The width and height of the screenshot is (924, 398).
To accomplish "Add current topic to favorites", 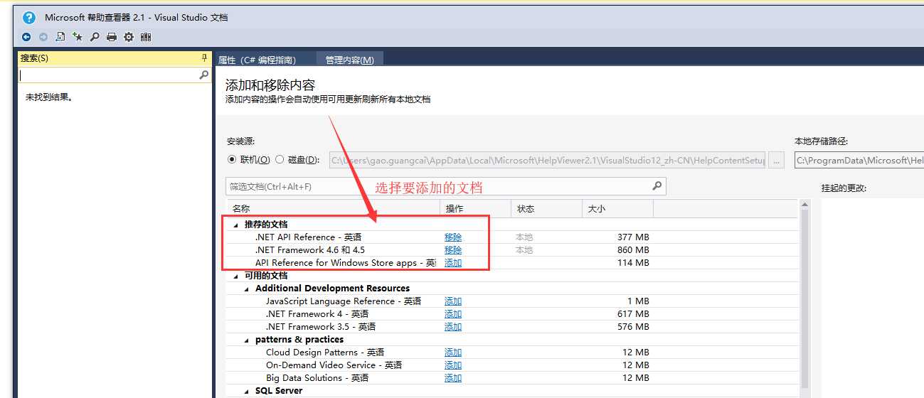I will 78,37.
